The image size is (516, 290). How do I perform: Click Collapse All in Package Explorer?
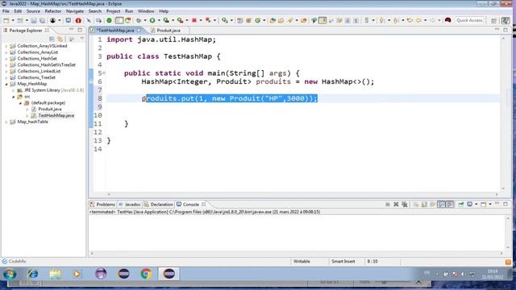click(x=52, y=39)
